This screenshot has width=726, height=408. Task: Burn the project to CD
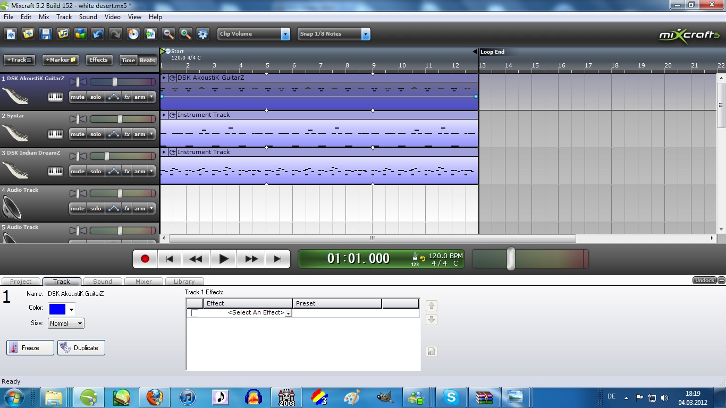click(133, 34)
